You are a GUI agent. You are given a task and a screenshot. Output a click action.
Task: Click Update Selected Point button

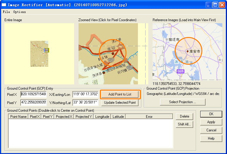pos(120,103)
